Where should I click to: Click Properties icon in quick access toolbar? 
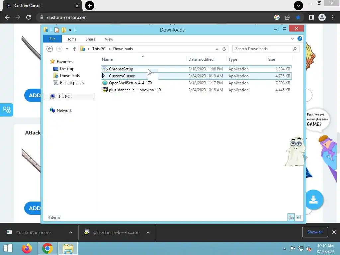(57, 30)
